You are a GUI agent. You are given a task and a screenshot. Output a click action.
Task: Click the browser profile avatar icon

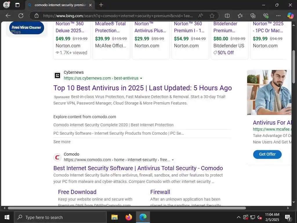pos(6,5)
